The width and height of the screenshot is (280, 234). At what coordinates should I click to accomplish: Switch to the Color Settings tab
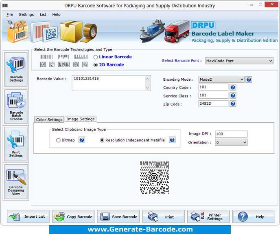(49, 119)
